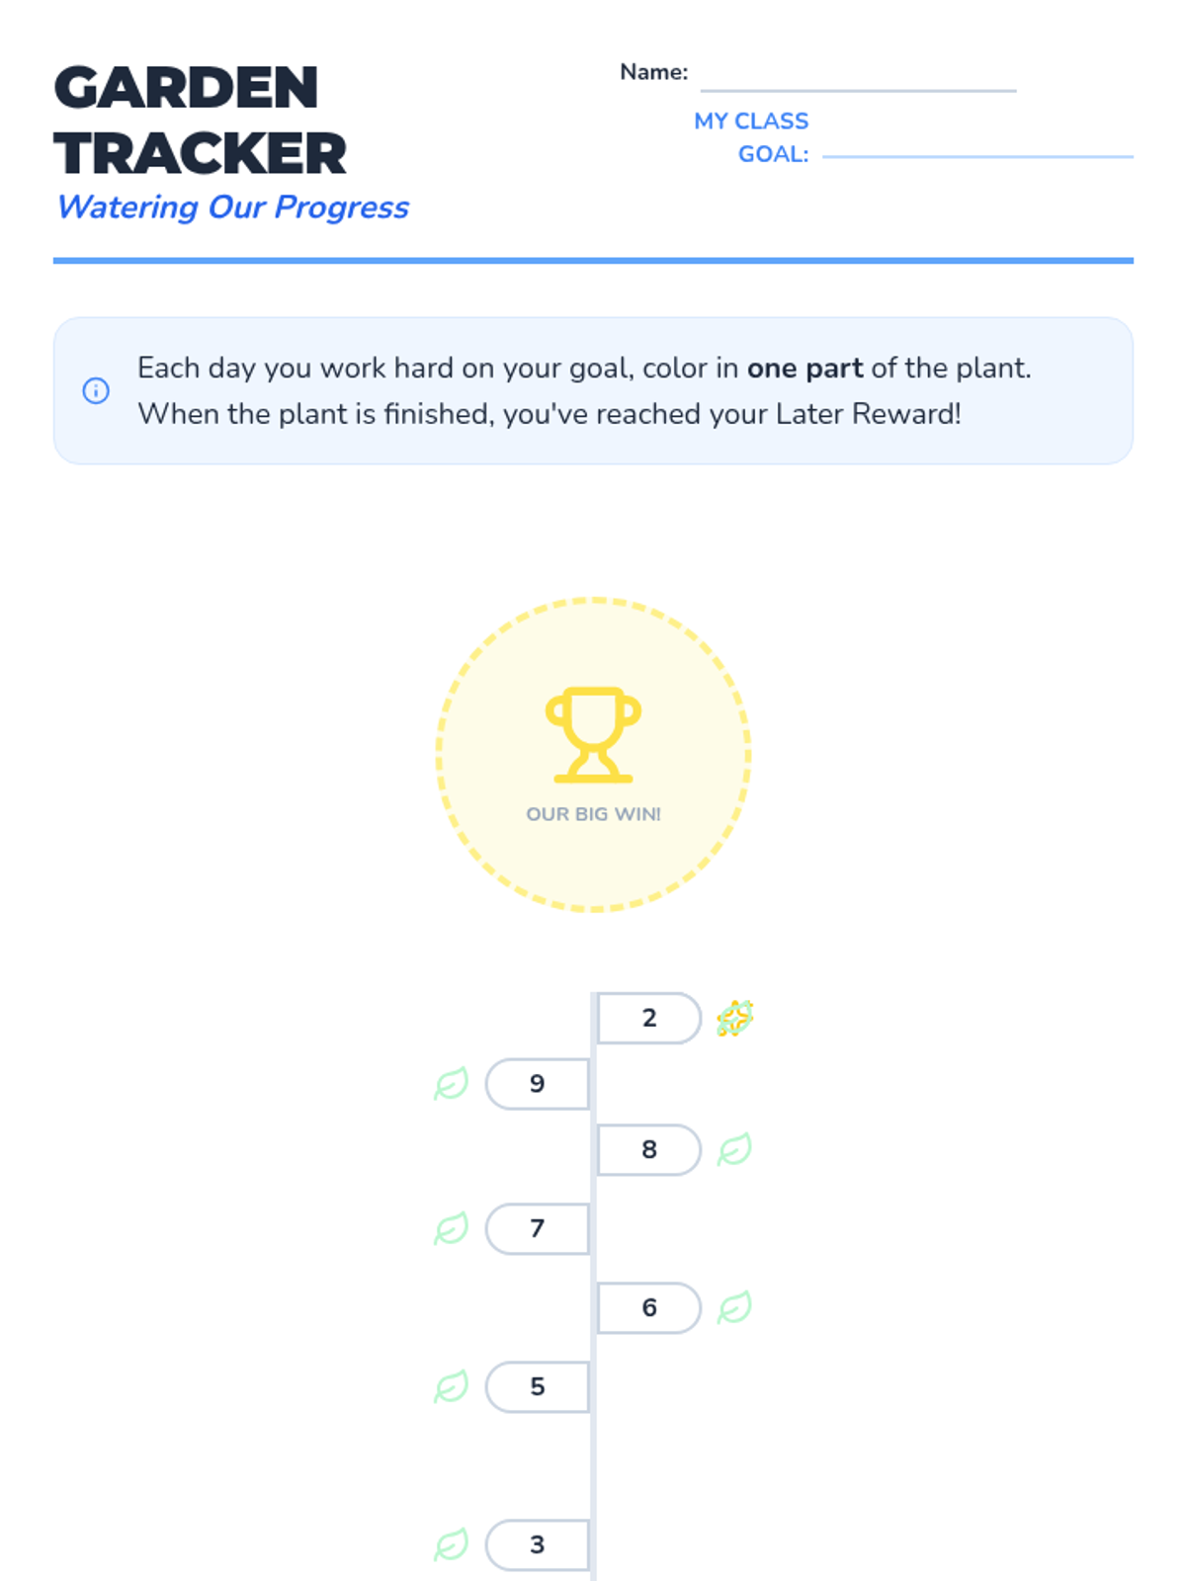This screenshot has width=1186, height=1581.
Task: Select plant part number 2
Action: tap(648, 1018)
